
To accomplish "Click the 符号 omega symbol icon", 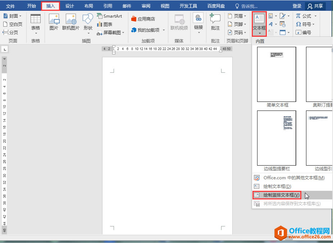I will [x=298, y=24].
